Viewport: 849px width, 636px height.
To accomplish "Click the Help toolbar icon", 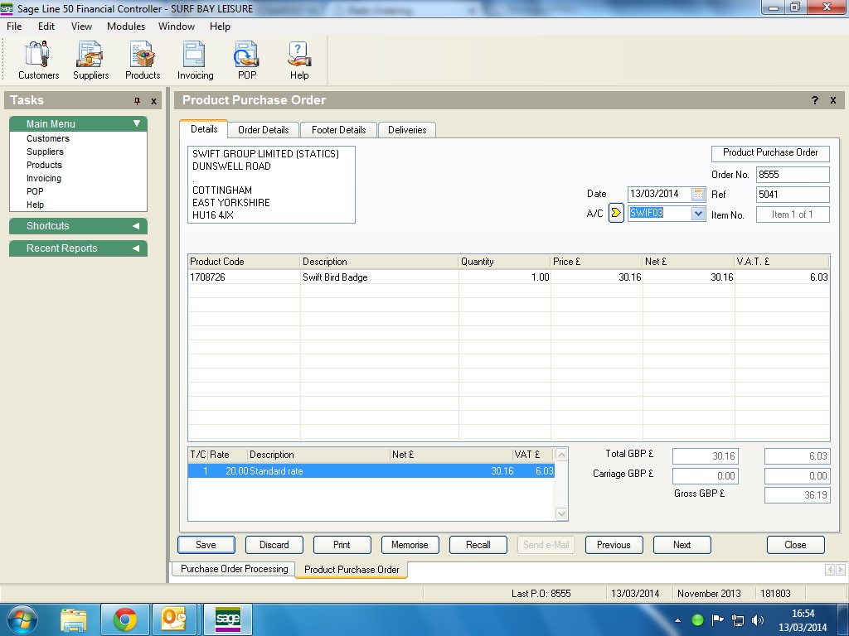I will click(x=298, y=60).
